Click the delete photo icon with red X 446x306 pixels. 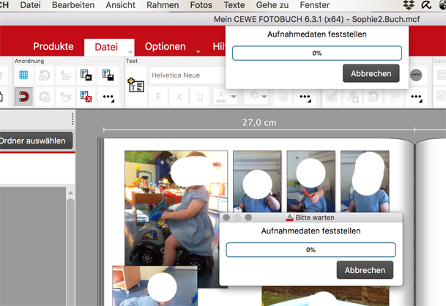coord(86,97)
